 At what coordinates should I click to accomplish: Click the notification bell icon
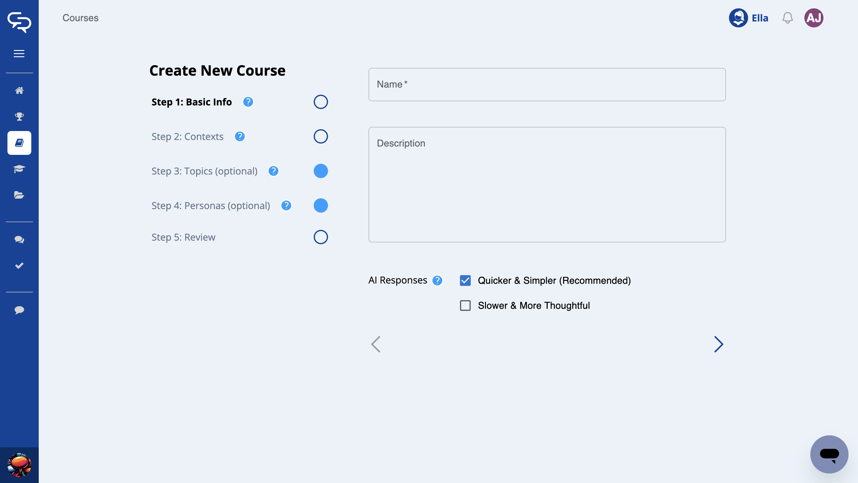click(787, 18)
